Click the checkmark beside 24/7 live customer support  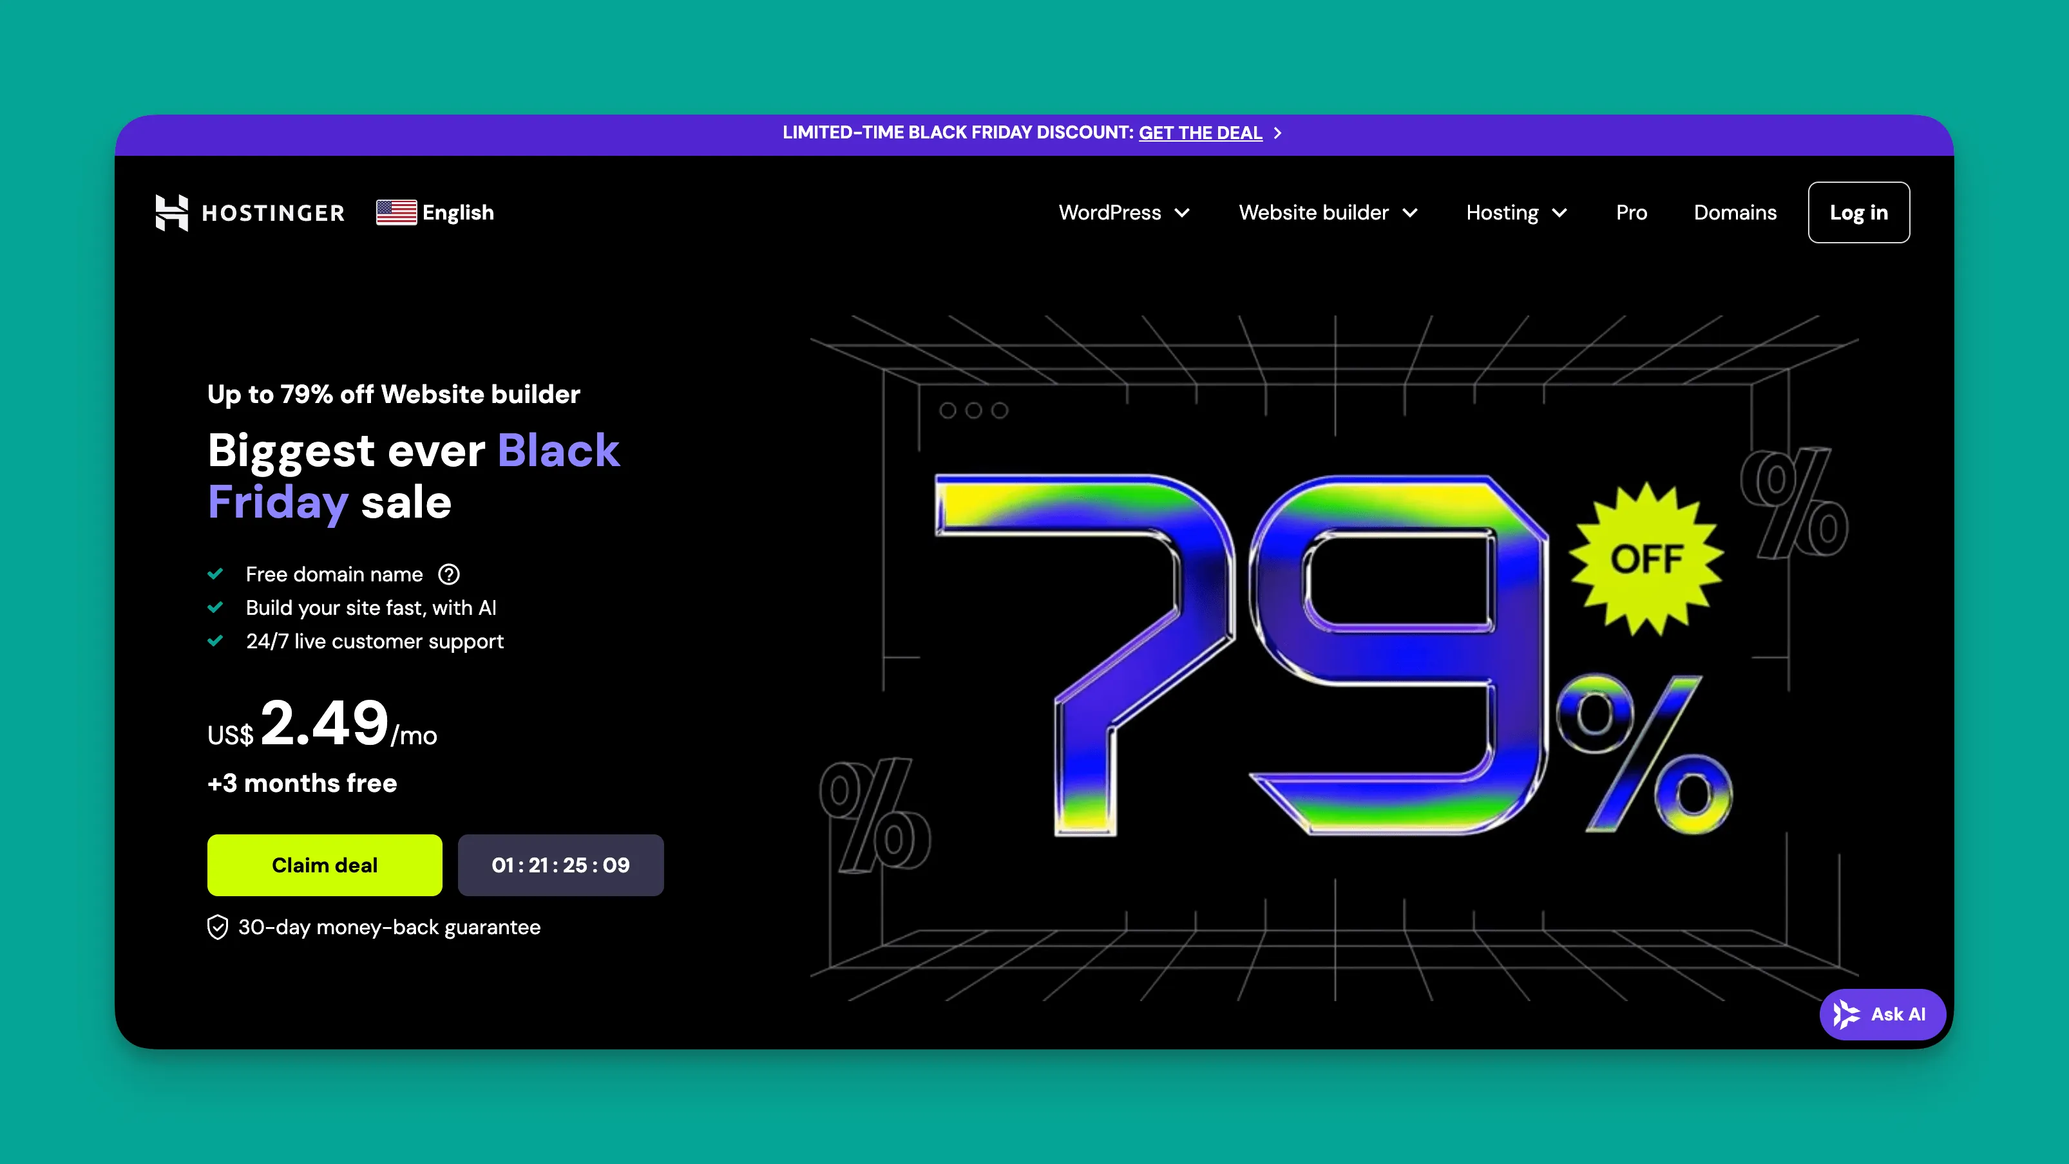coord(216,641)
